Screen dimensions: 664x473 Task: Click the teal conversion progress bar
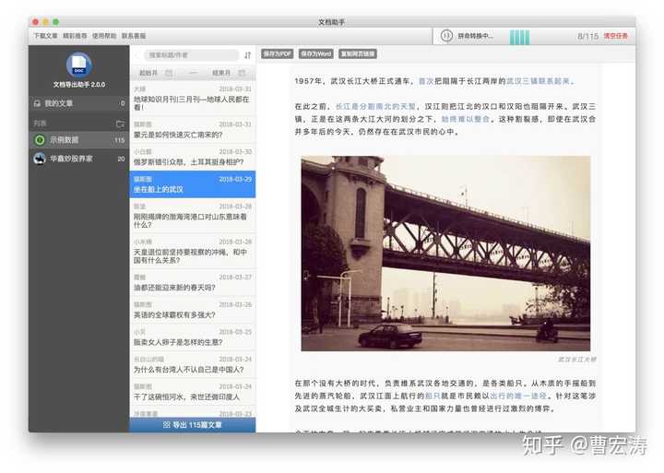coord(519,37)
